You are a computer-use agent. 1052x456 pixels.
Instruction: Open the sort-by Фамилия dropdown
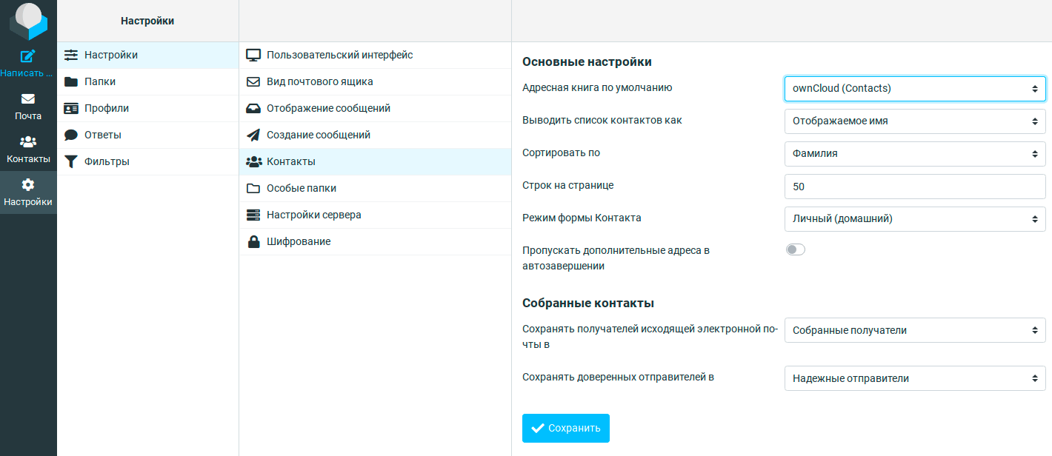click(x=914, y=154)
